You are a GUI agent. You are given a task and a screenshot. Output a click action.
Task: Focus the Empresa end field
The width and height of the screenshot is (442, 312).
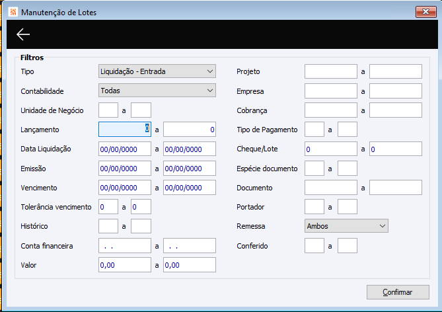(396, 91)
